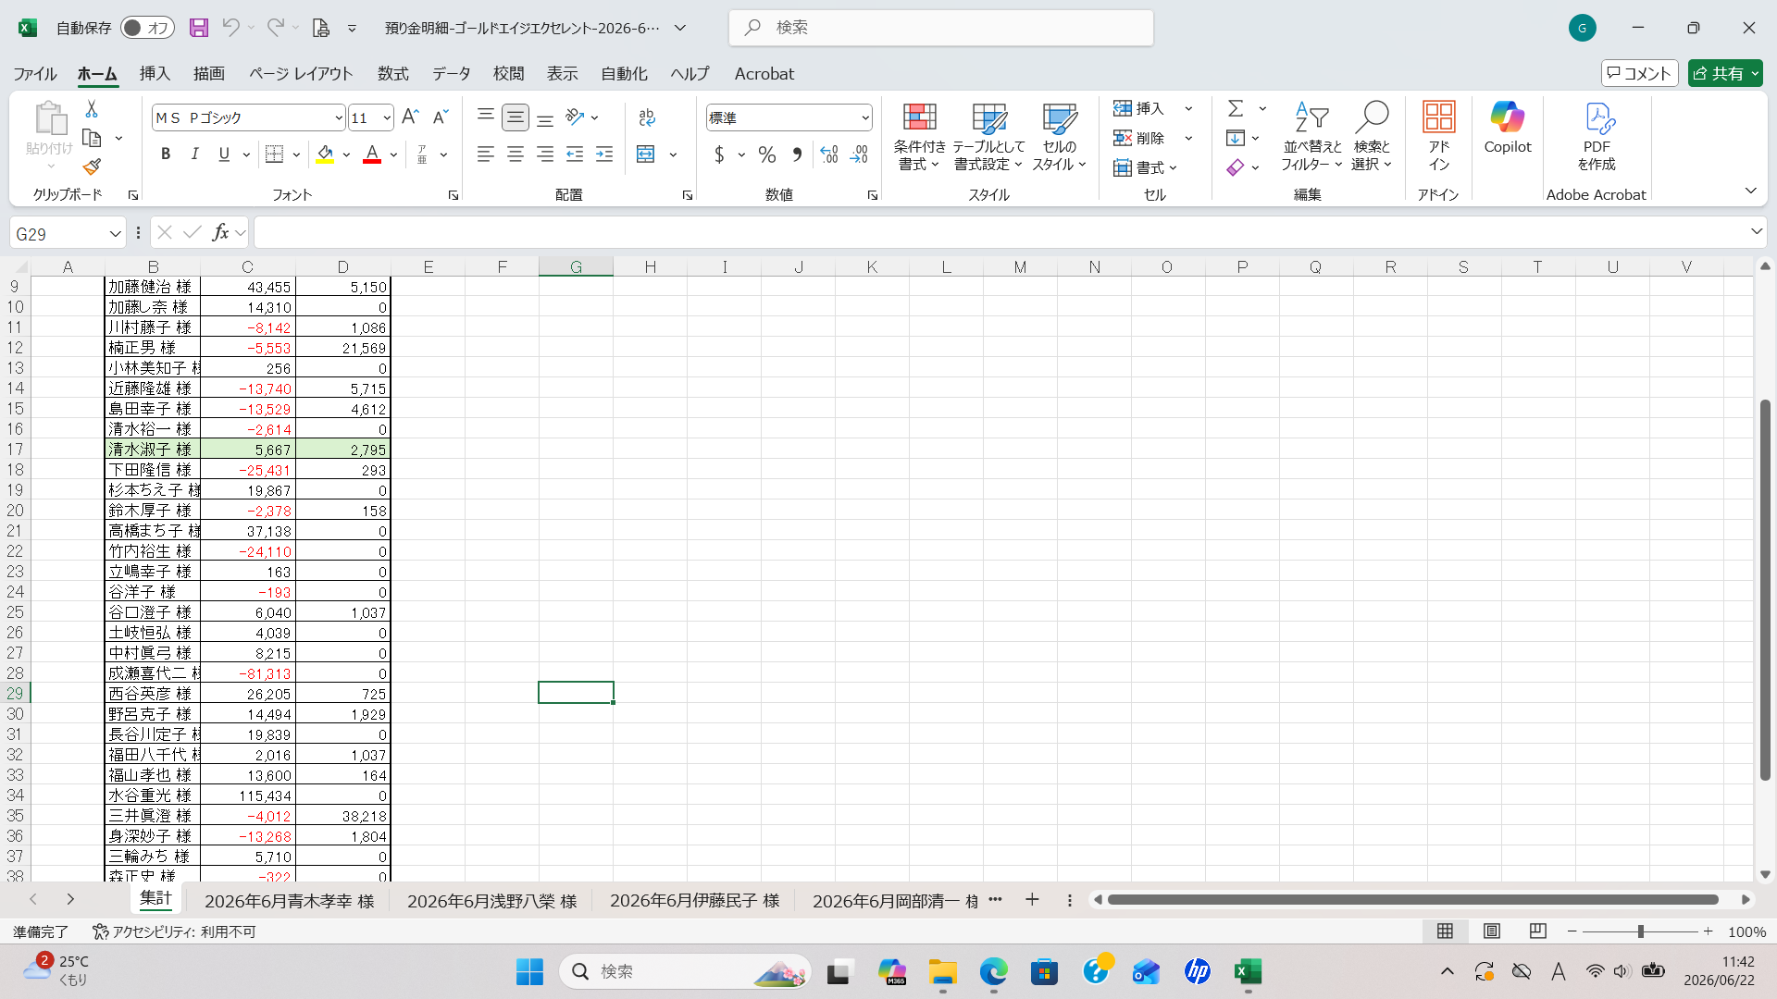1777x999 pixels.
Task: Expand the number format dropdown
Action: (865, 118)
